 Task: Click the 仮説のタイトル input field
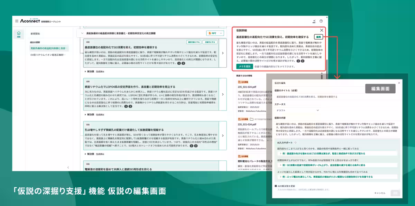pos(337,97)
